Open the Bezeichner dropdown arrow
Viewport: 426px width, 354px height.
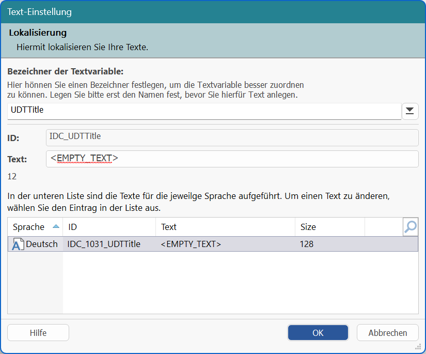(x=409, y=111)
